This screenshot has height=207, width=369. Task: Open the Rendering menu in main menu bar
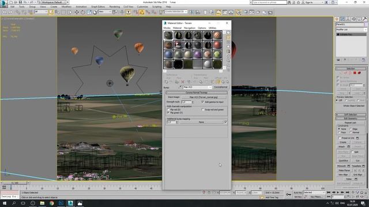coord(115,6)
